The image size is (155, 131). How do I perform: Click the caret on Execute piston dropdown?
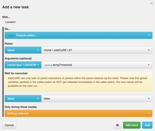click(x=149, y=35)
